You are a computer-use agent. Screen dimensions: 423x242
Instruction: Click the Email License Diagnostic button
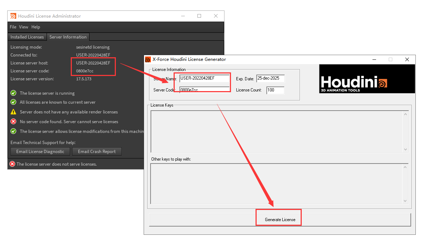coord(40,152)
